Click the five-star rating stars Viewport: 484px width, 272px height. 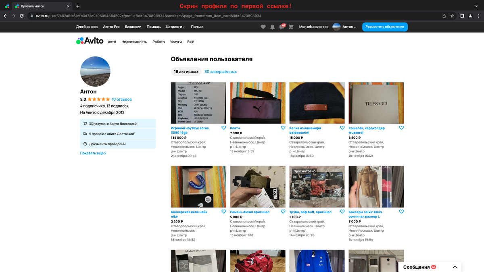(98, 99)
